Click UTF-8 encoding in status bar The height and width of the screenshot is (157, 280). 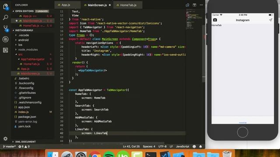click(x=162, y=147)
